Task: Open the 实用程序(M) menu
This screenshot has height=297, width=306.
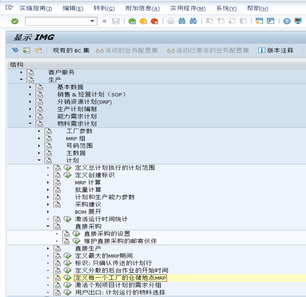Action: (x=188, y=9)
